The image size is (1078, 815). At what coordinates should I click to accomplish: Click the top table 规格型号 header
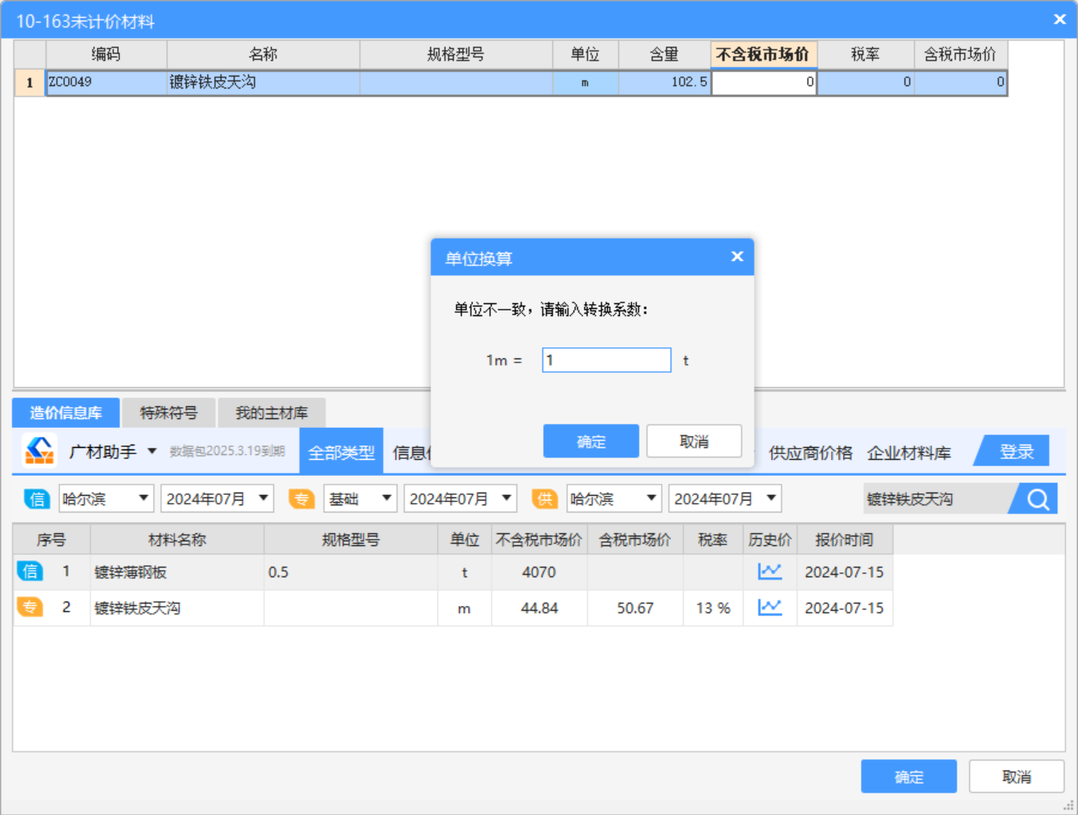point(456,54)
